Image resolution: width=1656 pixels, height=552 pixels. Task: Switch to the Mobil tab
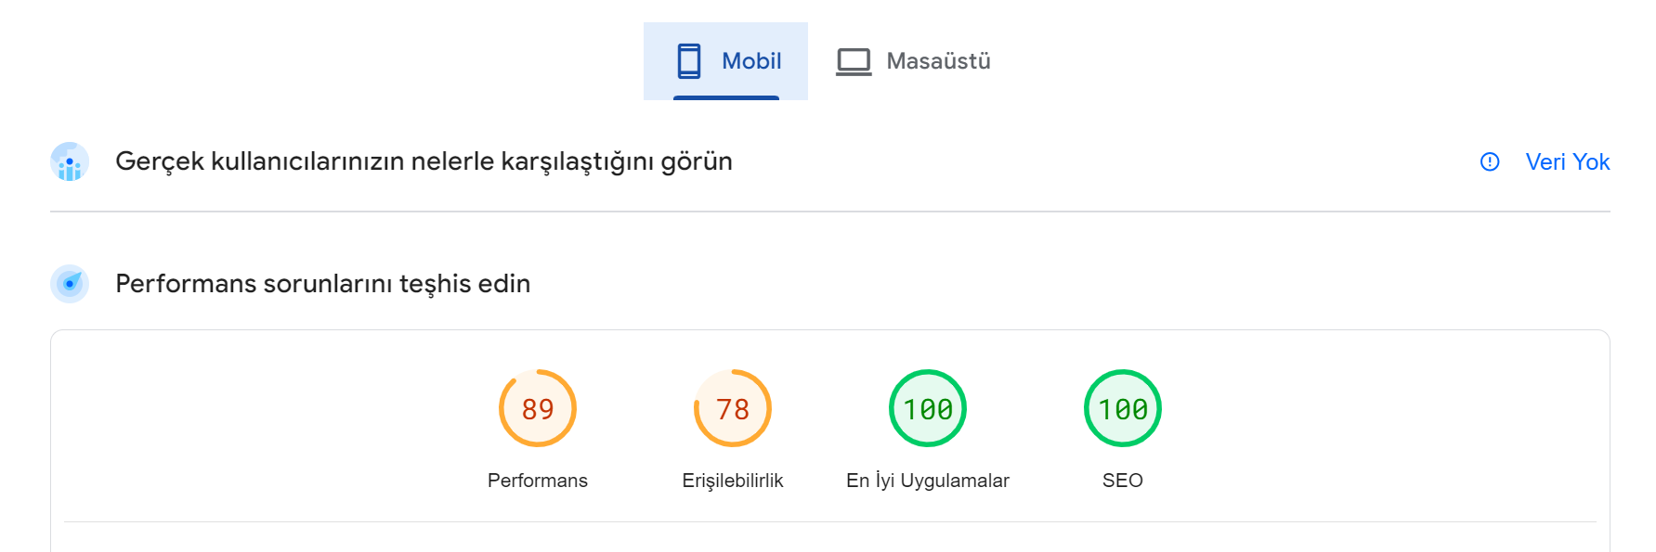725,61
